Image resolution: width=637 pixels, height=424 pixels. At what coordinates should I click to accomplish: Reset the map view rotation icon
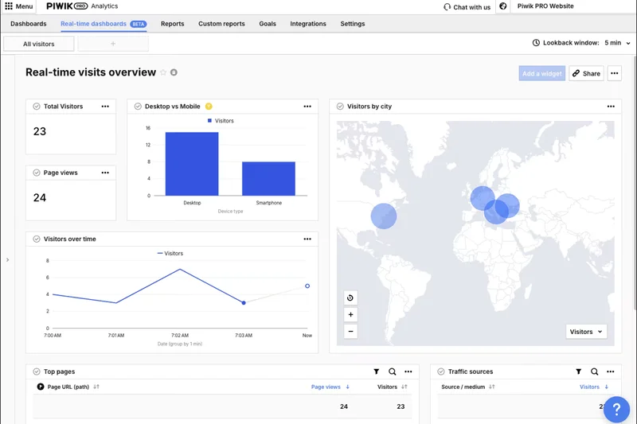pyautogui.click(x=350, y=298)
